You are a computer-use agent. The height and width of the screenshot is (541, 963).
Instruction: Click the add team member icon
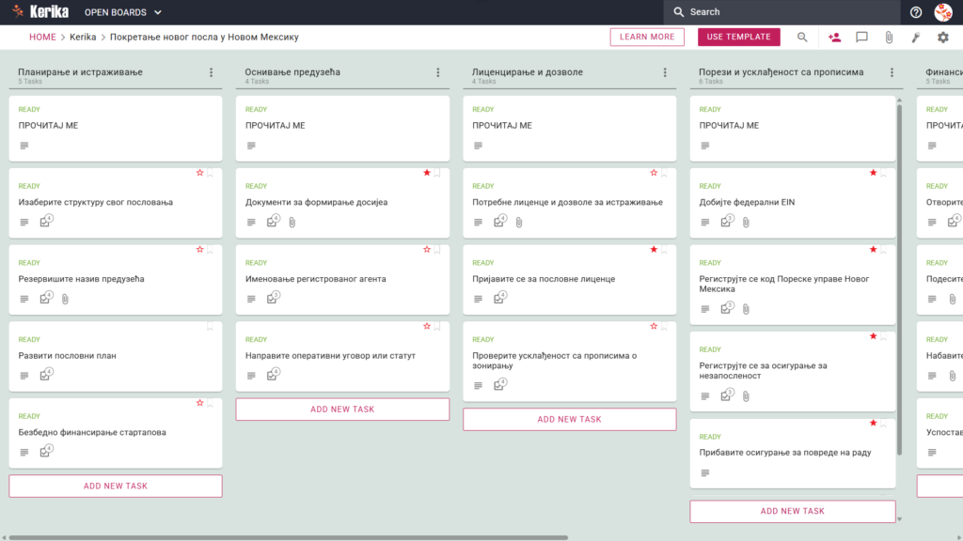click(x=834, y=38)
